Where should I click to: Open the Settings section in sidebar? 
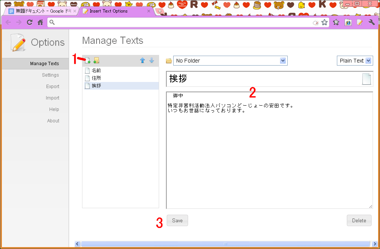50,75
